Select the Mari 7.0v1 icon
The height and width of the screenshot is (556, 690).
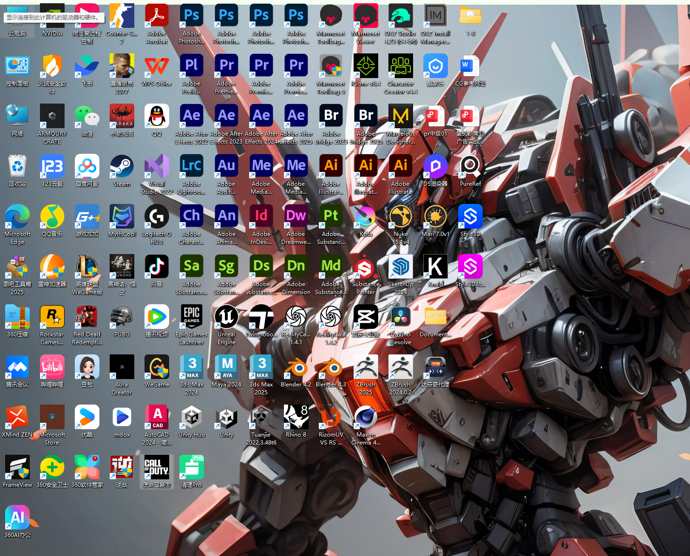435,221
